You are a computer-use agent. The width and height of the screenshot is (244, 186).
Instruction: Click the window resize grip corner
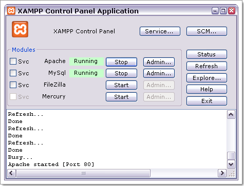coord(232,174)
